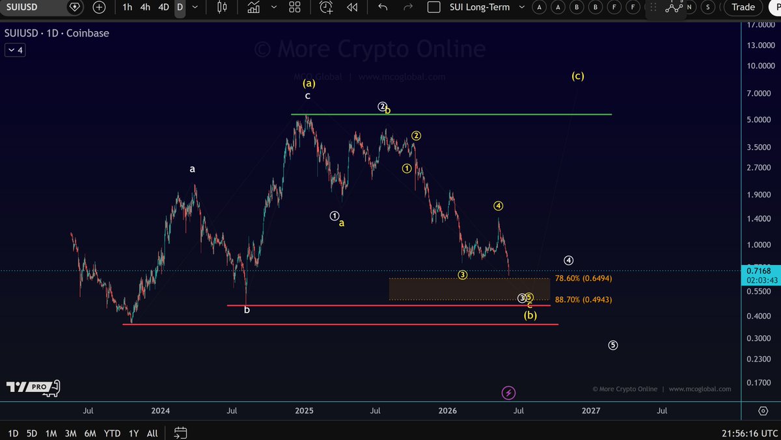Add a symbol with the plus circle icon
The height and width of the screenshot is (440, 781).
point(99,7)
